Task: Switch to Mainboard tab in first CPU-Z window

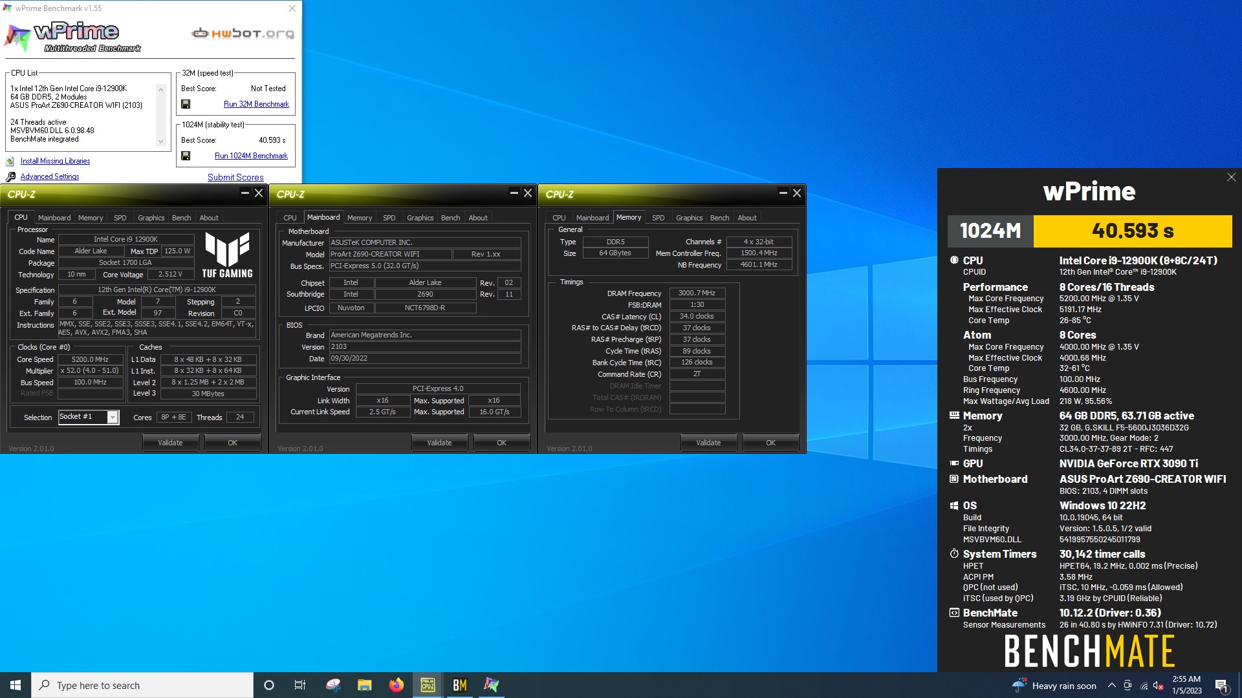Action: tap(54, 218)
